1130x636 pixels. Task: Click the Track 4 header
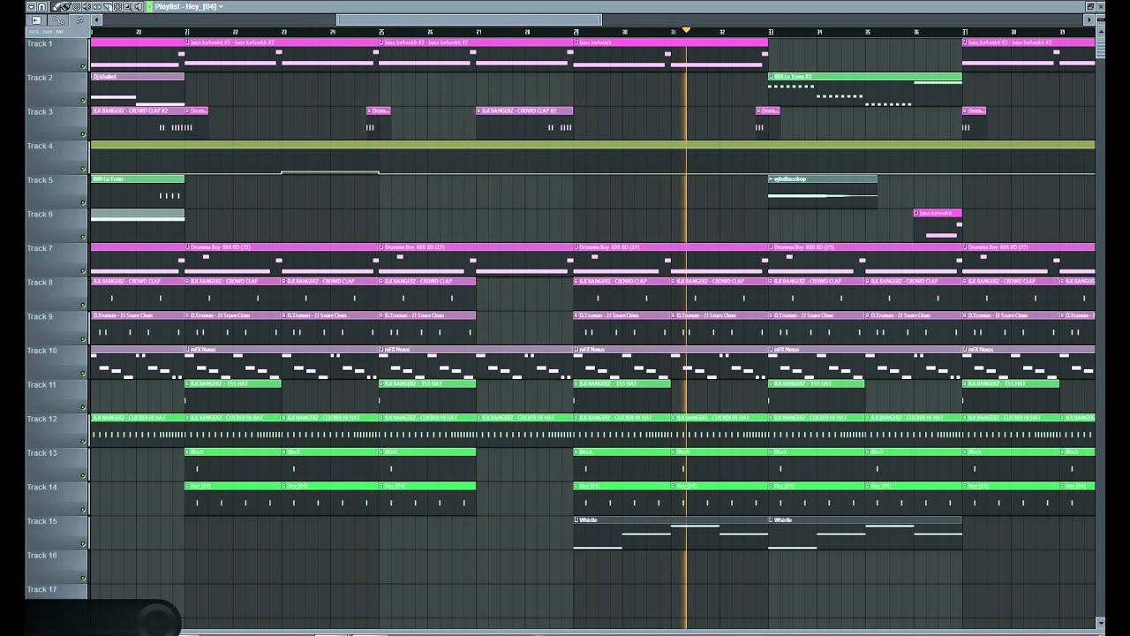[56, 157]
